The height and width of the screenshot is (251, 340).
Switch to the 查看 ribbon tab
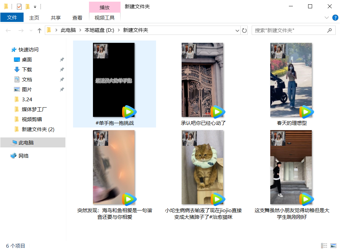pos(77,18)
